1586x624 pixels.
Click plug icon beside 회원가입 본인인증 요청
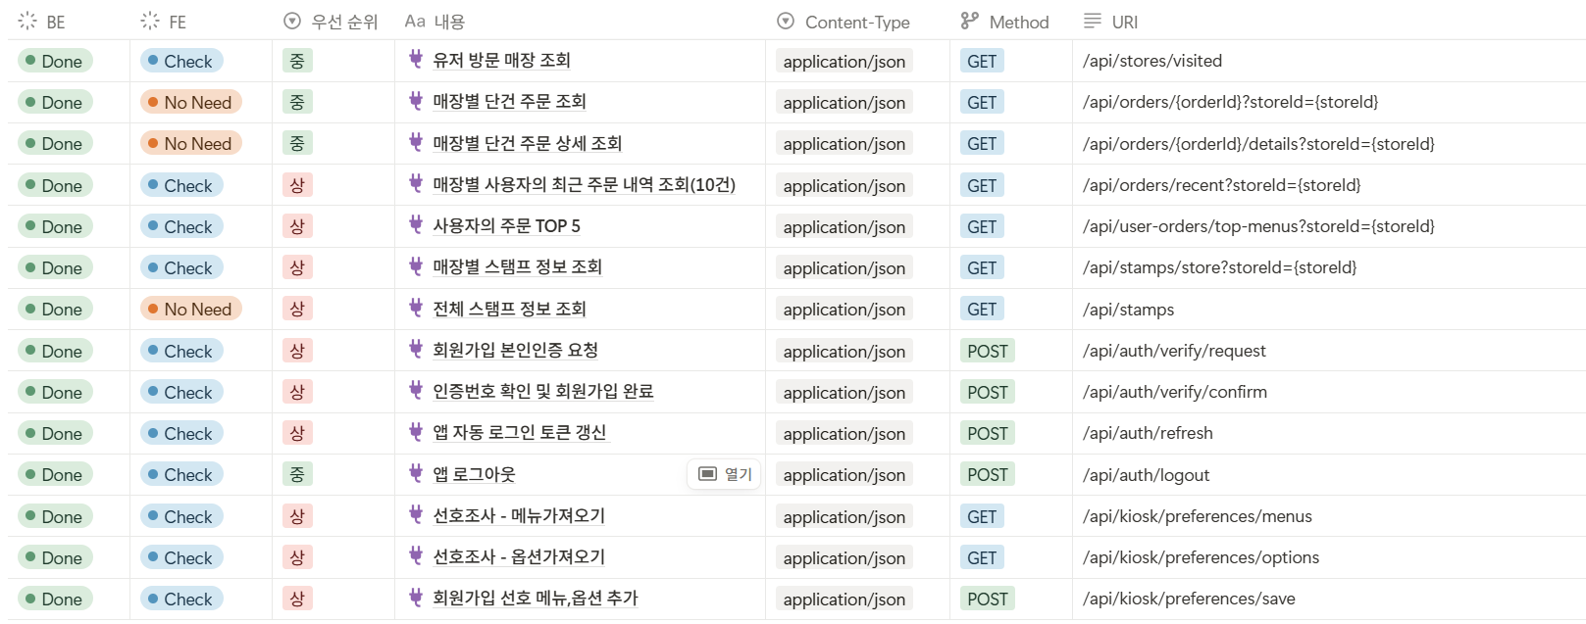pos(416,350)
